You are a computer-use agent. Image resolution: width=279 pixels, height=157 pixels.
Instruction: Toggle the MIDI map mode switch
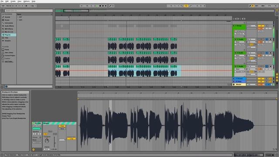click(x=263, y=6)
